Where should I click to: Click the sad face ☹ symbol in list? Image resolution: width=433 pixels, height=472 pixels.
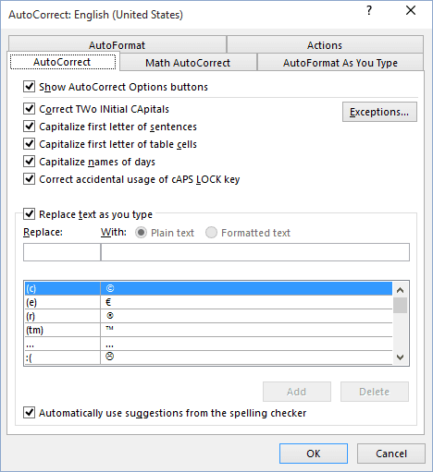coord(110,357)
